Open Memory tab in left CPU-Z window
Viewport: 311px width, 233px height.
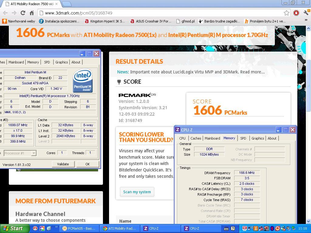33,62
